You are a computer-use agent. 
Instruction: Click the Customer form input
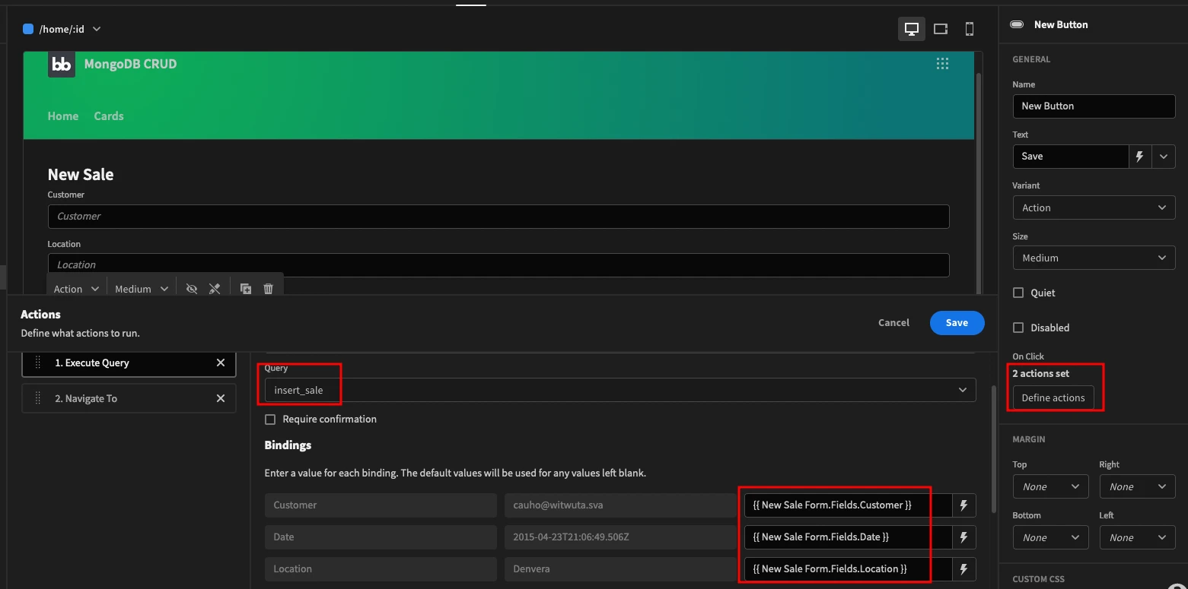498,216
